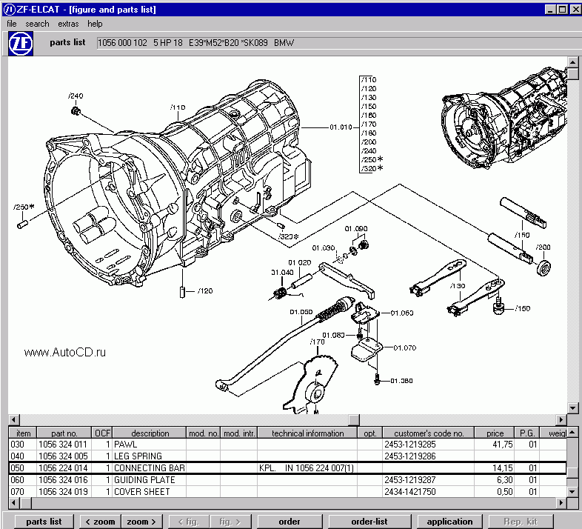Click the table vertical scroll down arrow

click(x=572, y=492)
